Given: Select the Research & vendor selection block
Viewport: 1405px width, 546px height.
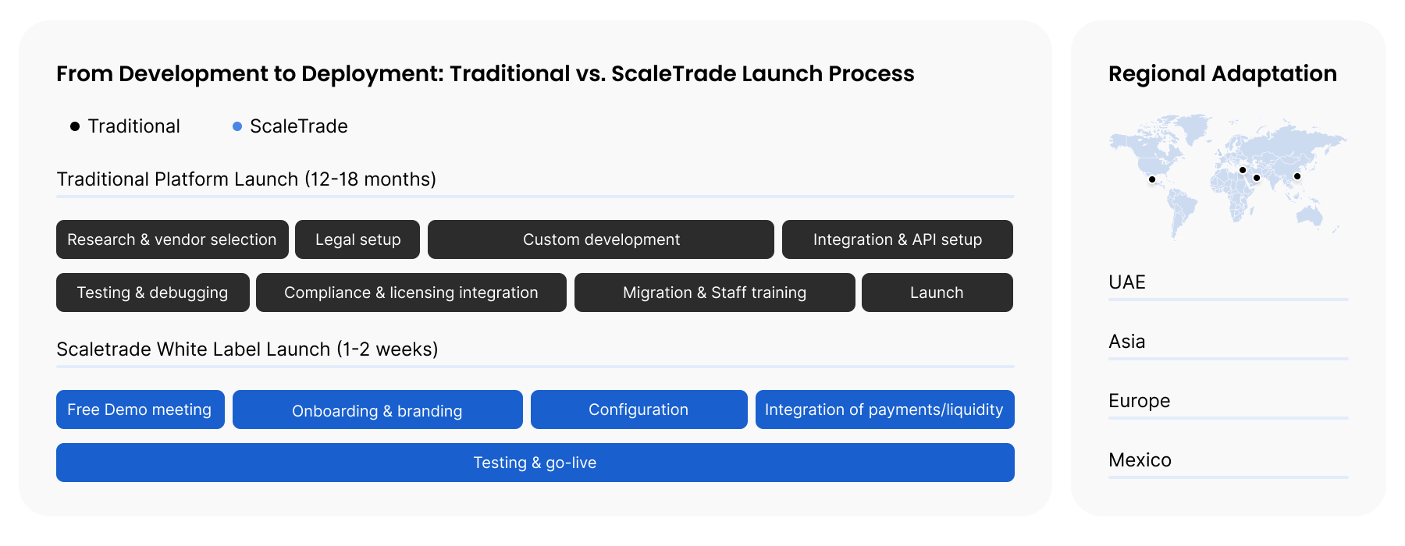Looking at the screenshot, I should [172, 239].
